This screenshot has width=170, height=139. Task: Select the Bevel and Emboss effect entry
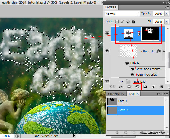click(x=148, y=69)
